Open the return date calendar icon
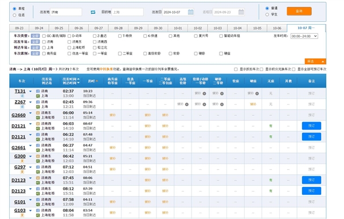The width and height of the screenshot is (344, 219). click(241, 12)
